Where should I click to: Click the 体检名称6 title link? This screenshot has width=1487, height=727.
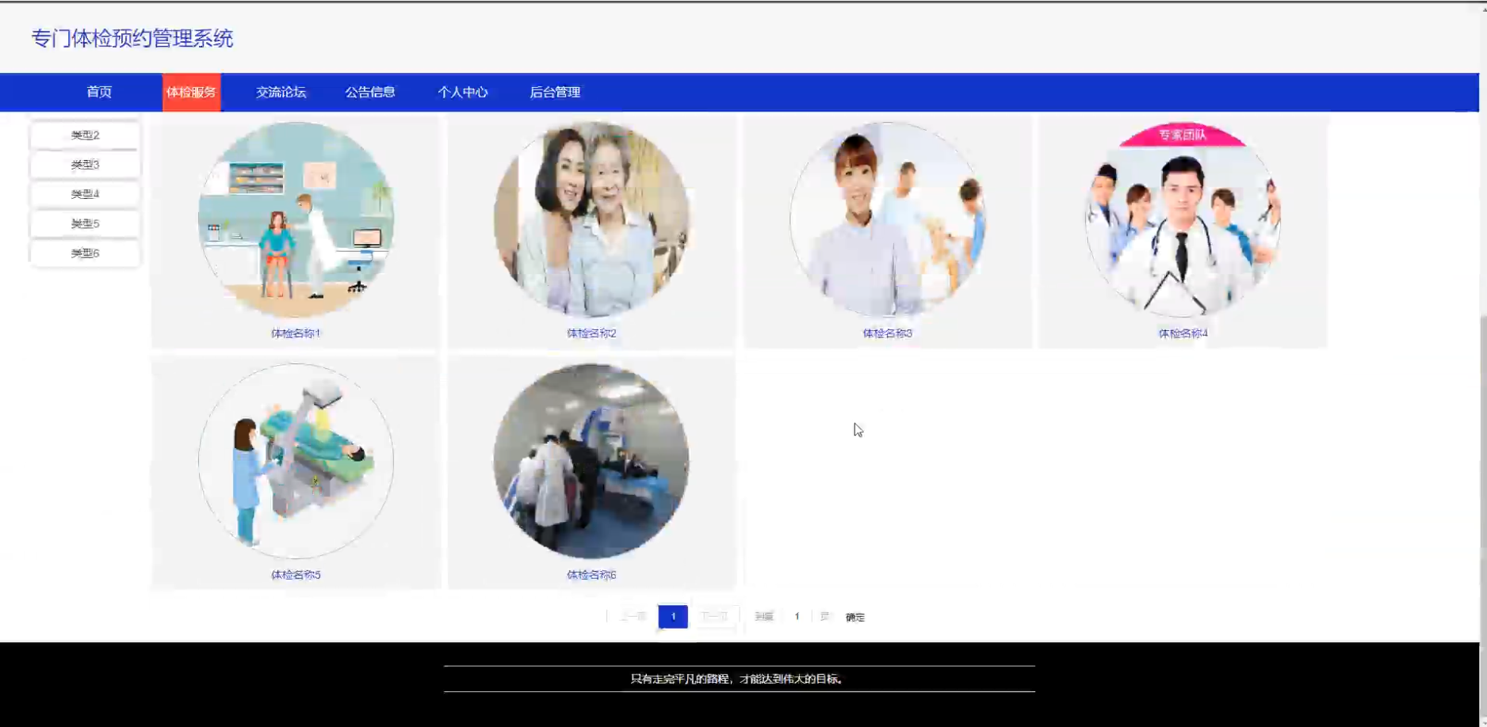pos(591,575)
